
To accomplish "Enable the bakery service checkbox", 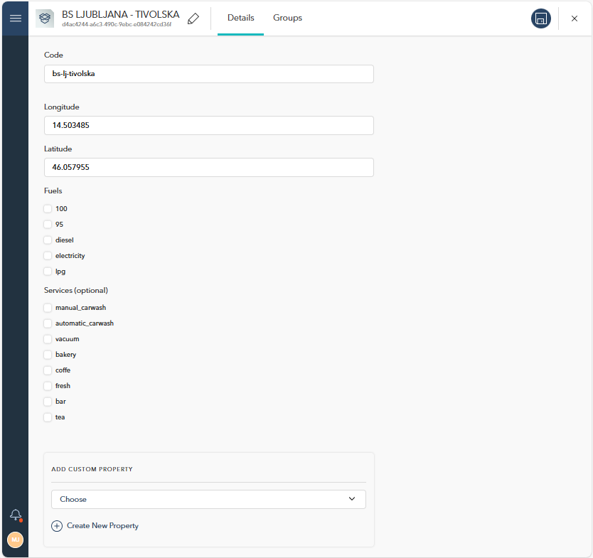I will coord(48,355).
